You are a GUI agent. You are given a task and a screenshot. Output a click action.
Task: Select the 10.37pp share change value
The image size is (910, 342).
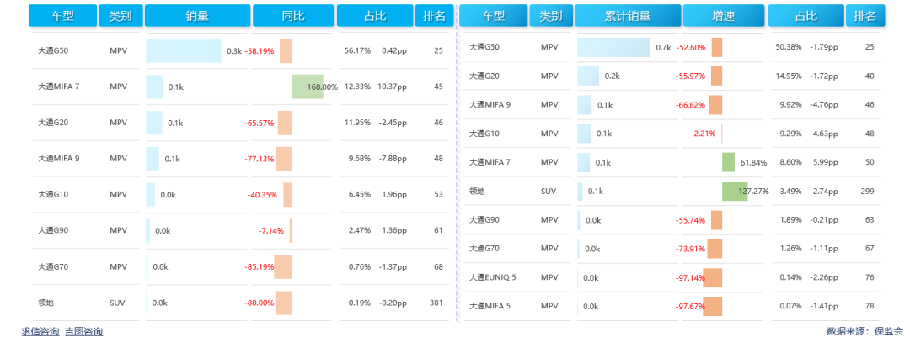[x=392, y=87]
